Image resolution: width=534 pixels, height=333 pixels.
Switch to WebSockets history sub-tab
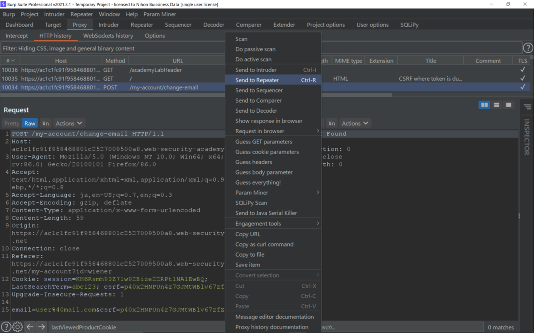pos(108,36)
